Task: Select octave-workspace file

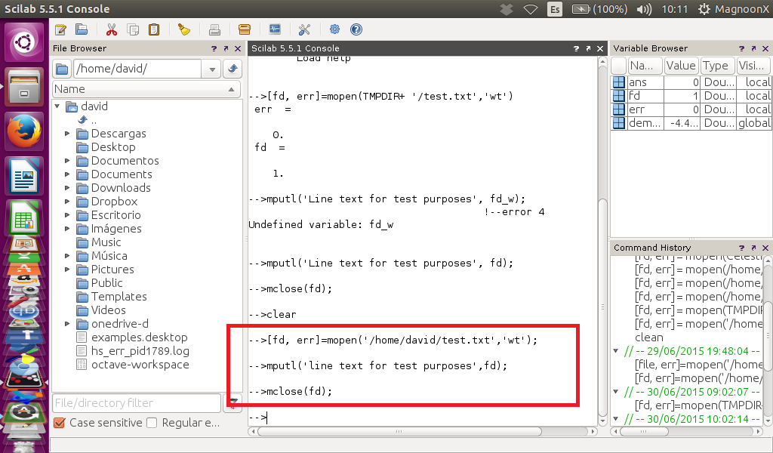Action: point(140,364)
